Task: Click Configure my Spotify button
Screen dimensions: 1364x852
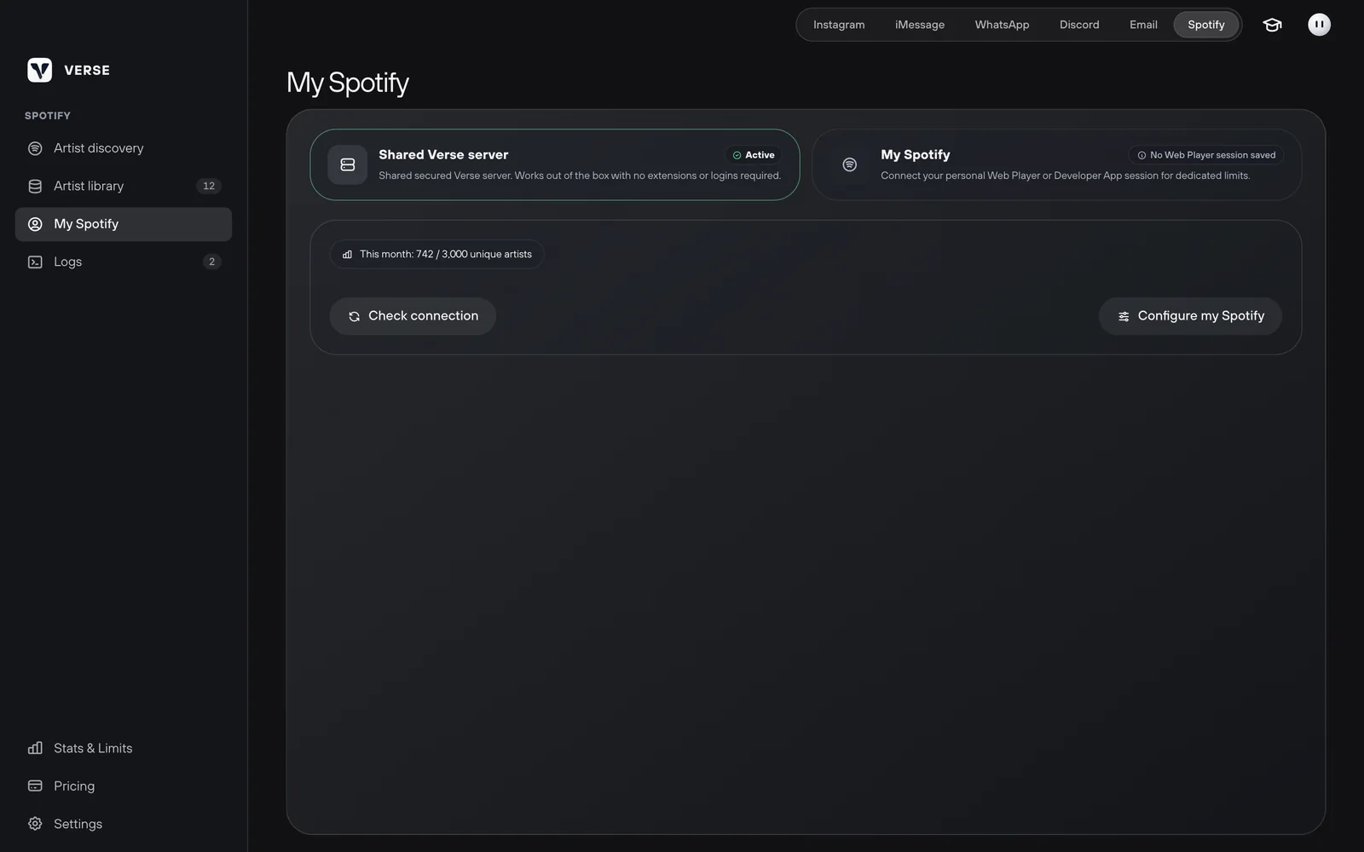Action: tap(1190, 316)
